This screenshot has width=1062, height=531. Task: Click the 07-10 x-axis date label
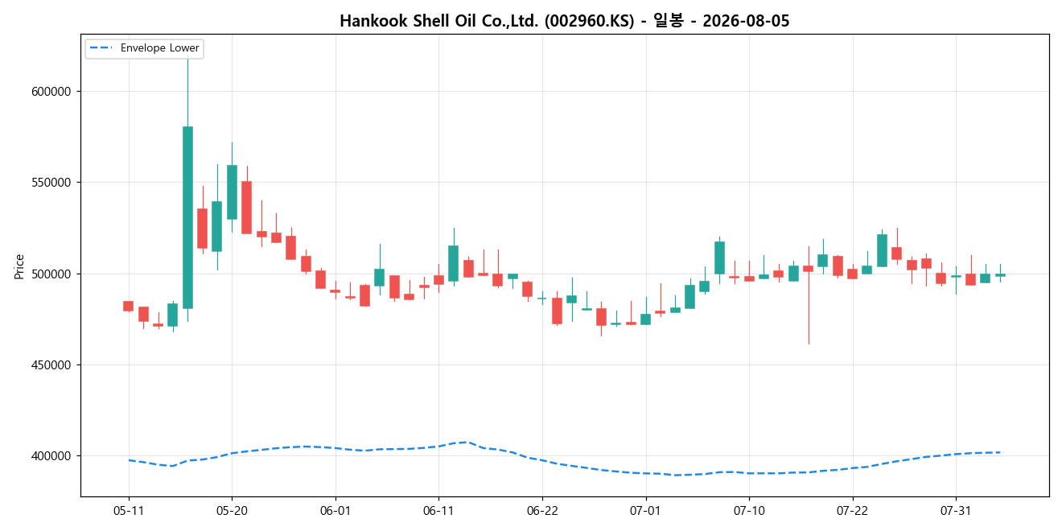[749, 511]
